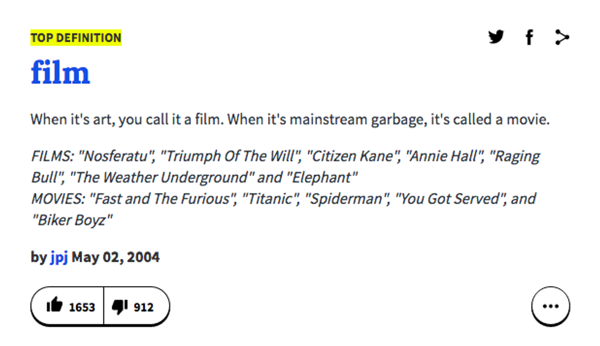The height and width of the screenshot is (346, 600).
Task: Click "Citizen Kane" in the example text
Action: point(352,156)
